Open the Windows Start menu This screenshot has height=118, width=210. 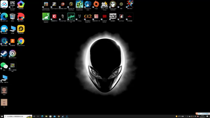point(2,116)
